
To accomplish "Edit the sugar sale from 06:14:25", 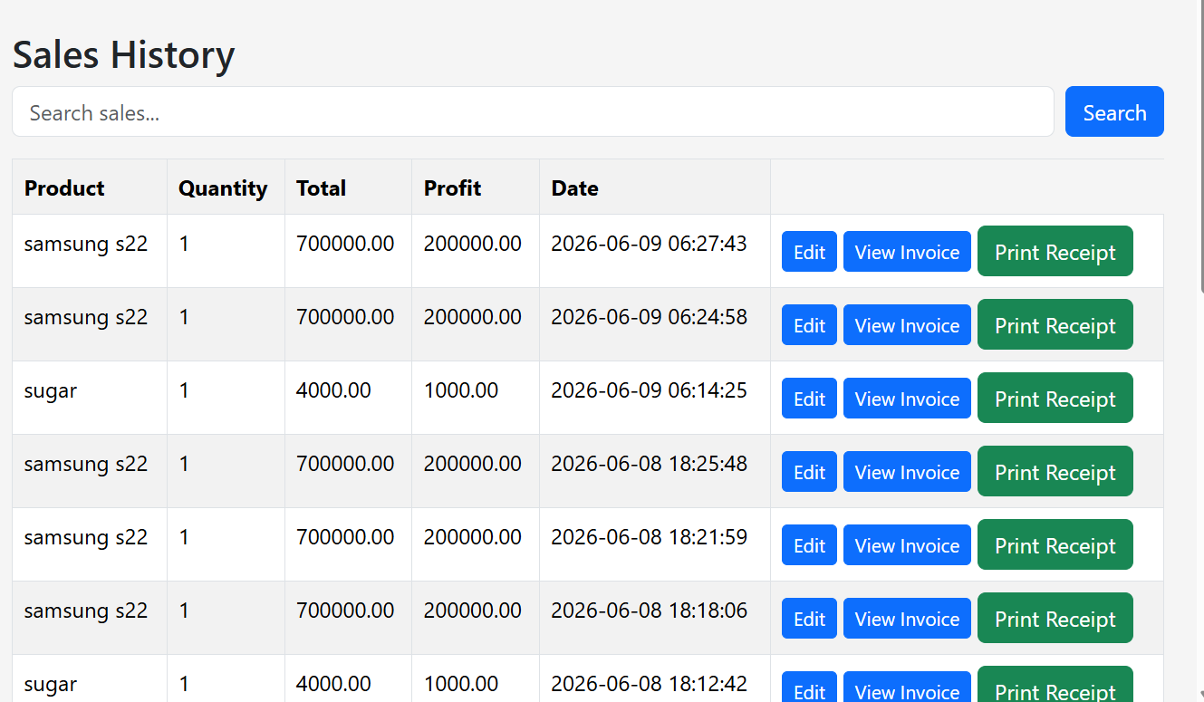I will [x=809, y=398].
